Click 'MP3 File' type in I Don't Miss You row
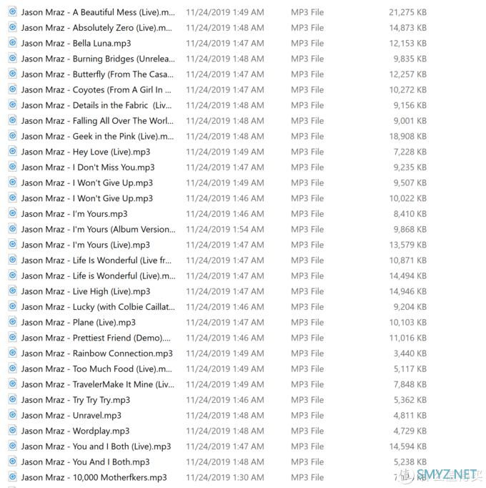 tap(307, 167)
